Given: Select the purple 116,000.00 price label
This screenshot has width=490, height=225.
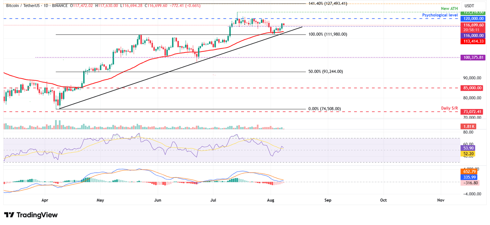Looking at the screenshot, I should pos(473,35).
